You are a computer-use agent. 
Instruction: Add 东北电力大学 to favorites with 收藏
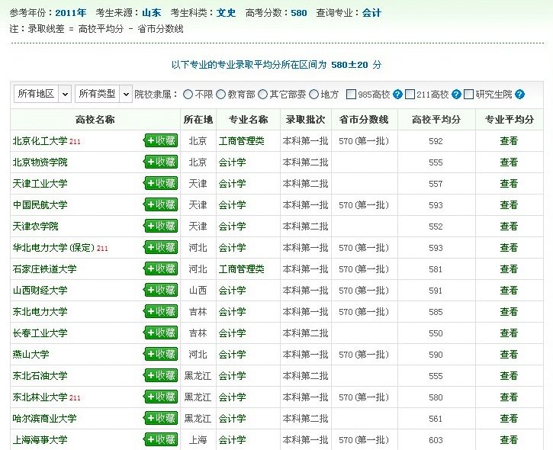pos(160,311)
